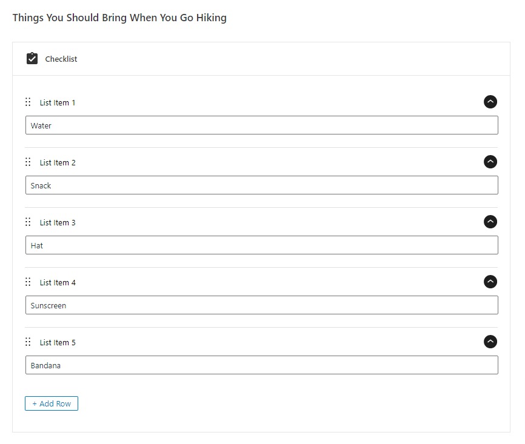Click the List Item 3 label

pos(58,222)
